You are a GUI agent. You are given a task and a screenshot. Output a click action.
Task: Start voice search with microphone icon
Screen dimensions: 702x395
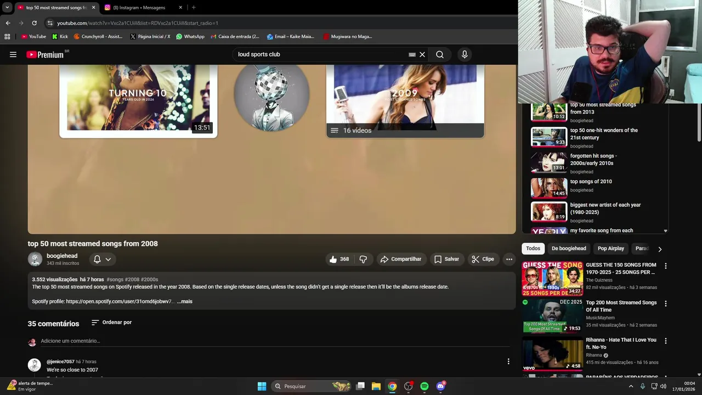tap(465, 54)
